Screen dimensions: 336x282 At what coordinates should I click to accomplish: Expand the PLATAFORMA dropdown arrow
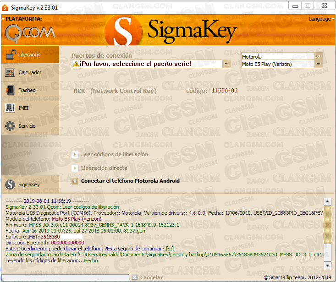point(3,19)
